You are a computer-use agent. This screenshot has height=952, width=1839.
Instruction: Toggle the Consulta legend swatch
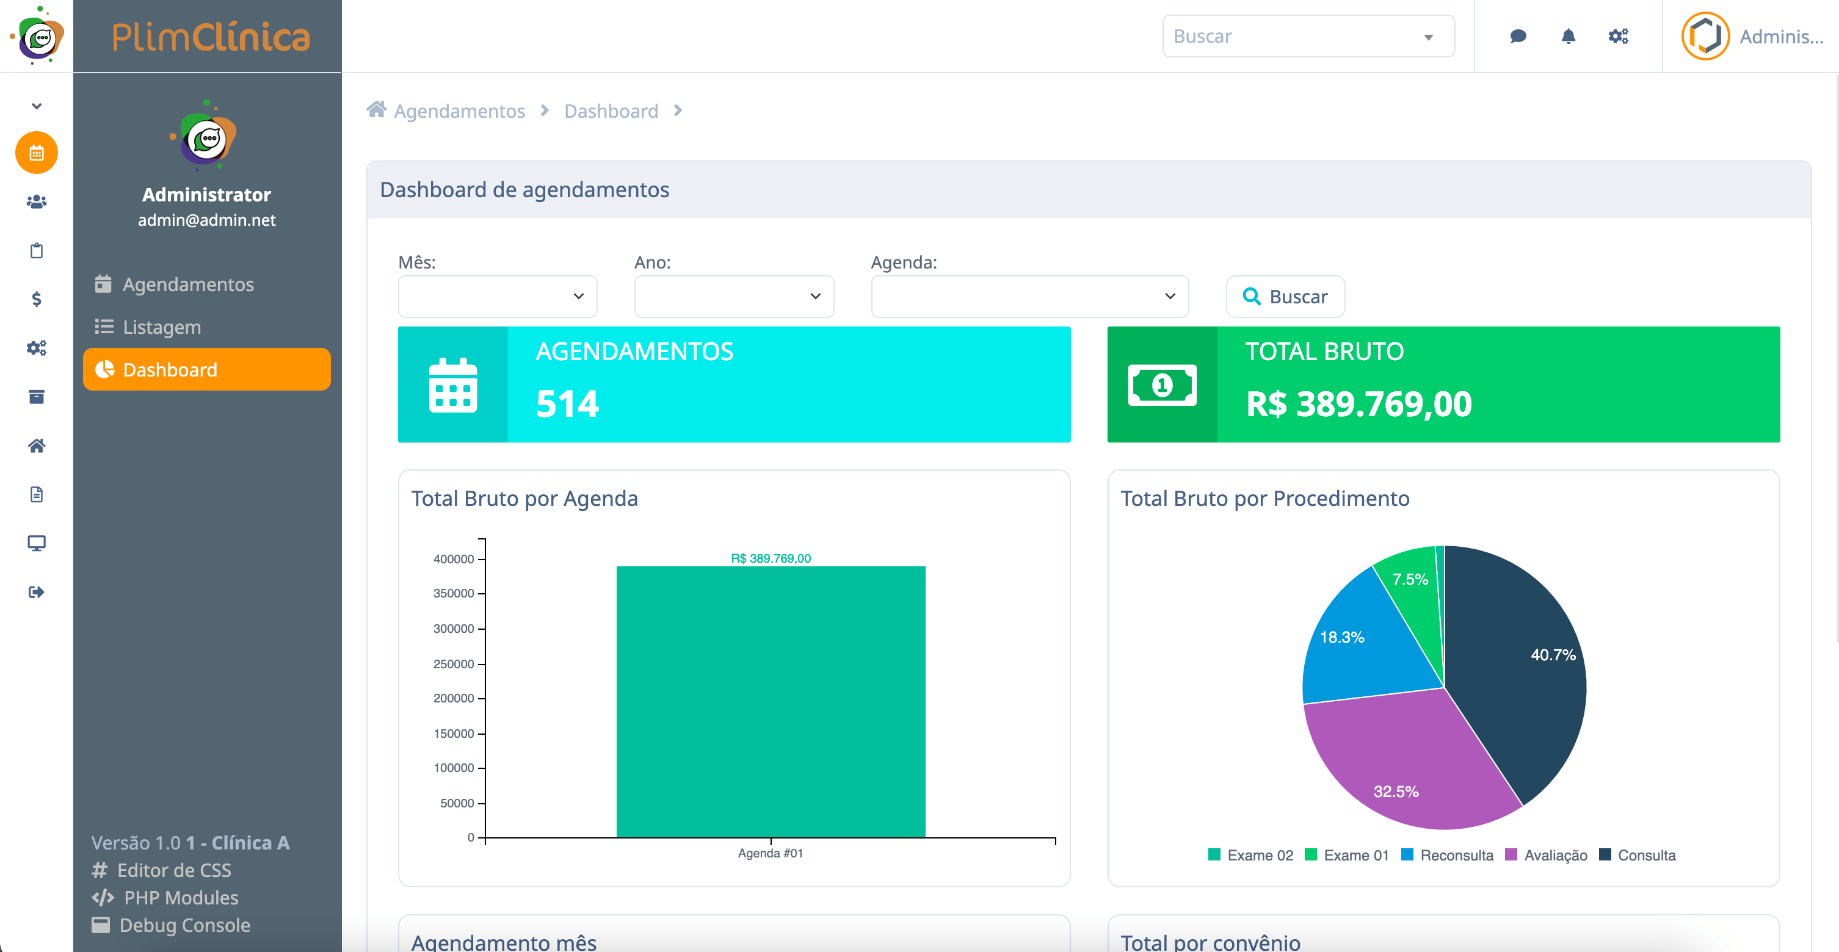pos(1605,854)
